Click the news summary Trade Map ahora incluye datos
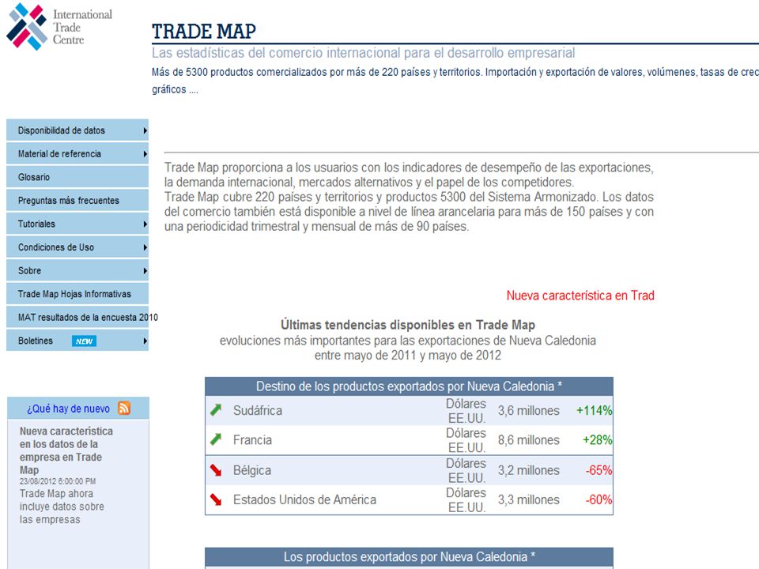The image size is (759, 569). [x=62, y=507]
